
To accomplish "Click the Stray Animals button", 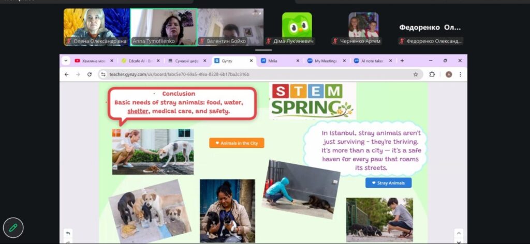I will pyautogui.click(x=388, y=183).
